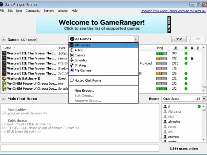Open the Room Cubic Space dropdown
The height and width of the screenshot is (155, 207).
click(x=204, y=99)
